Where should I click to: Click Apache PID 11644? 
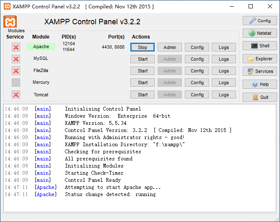69,49
